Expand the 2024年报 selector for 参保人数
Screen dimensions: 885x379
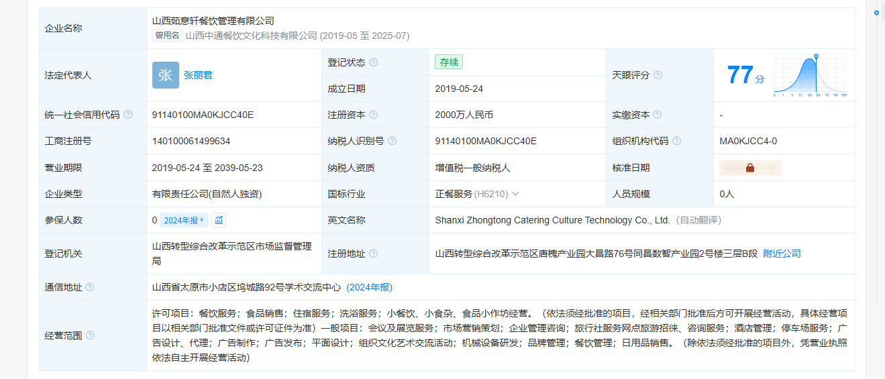point(184,220)
